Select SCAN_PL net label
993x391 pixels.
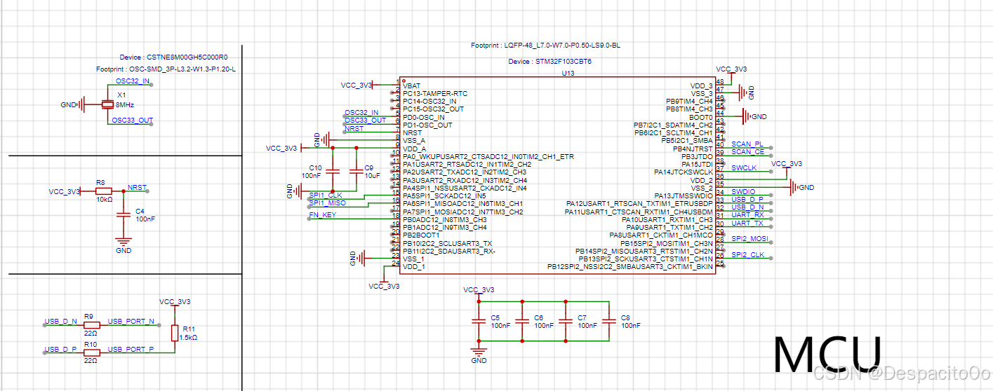point(747,144)
